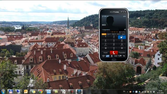Dial digit 9 on keypad

[122, 45]
